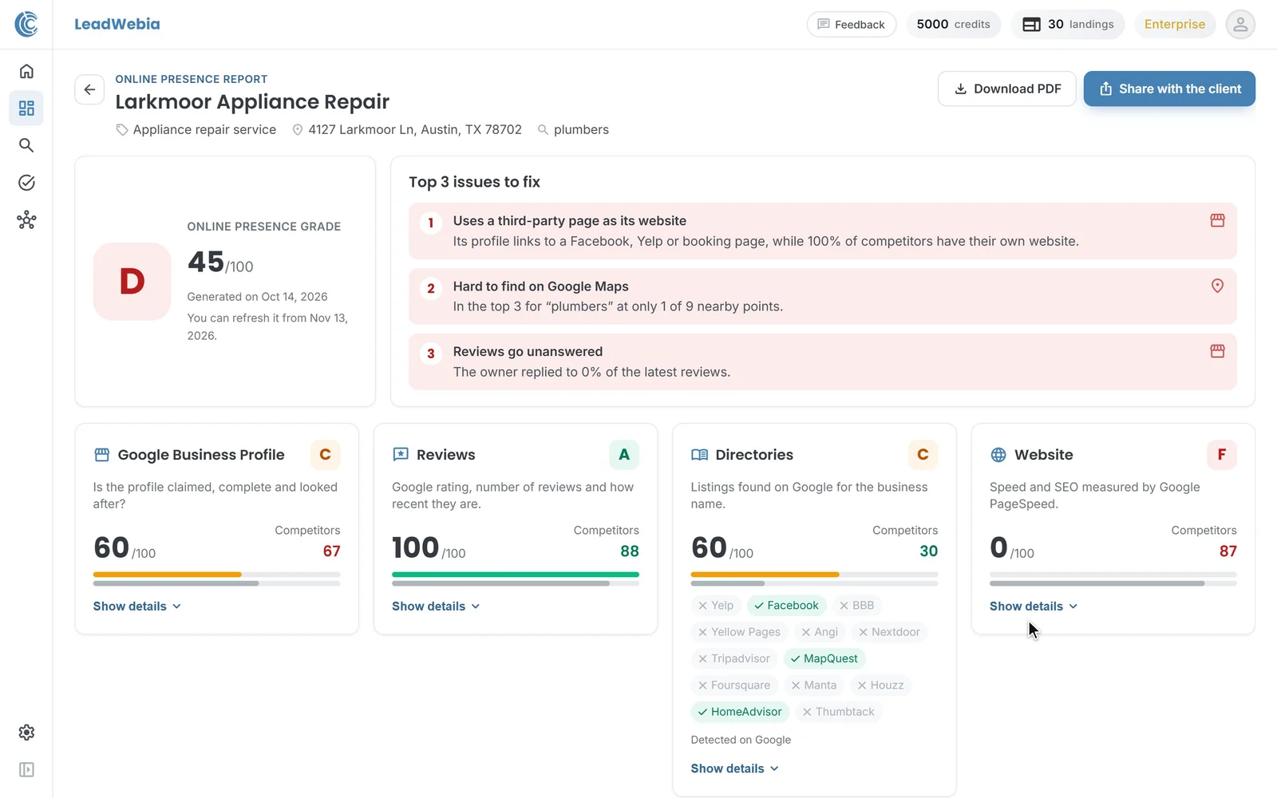Viewport: 1277px width, 798px height.
Task: Toggle the sidebar collapse panel icon
Action: [26, 770]
